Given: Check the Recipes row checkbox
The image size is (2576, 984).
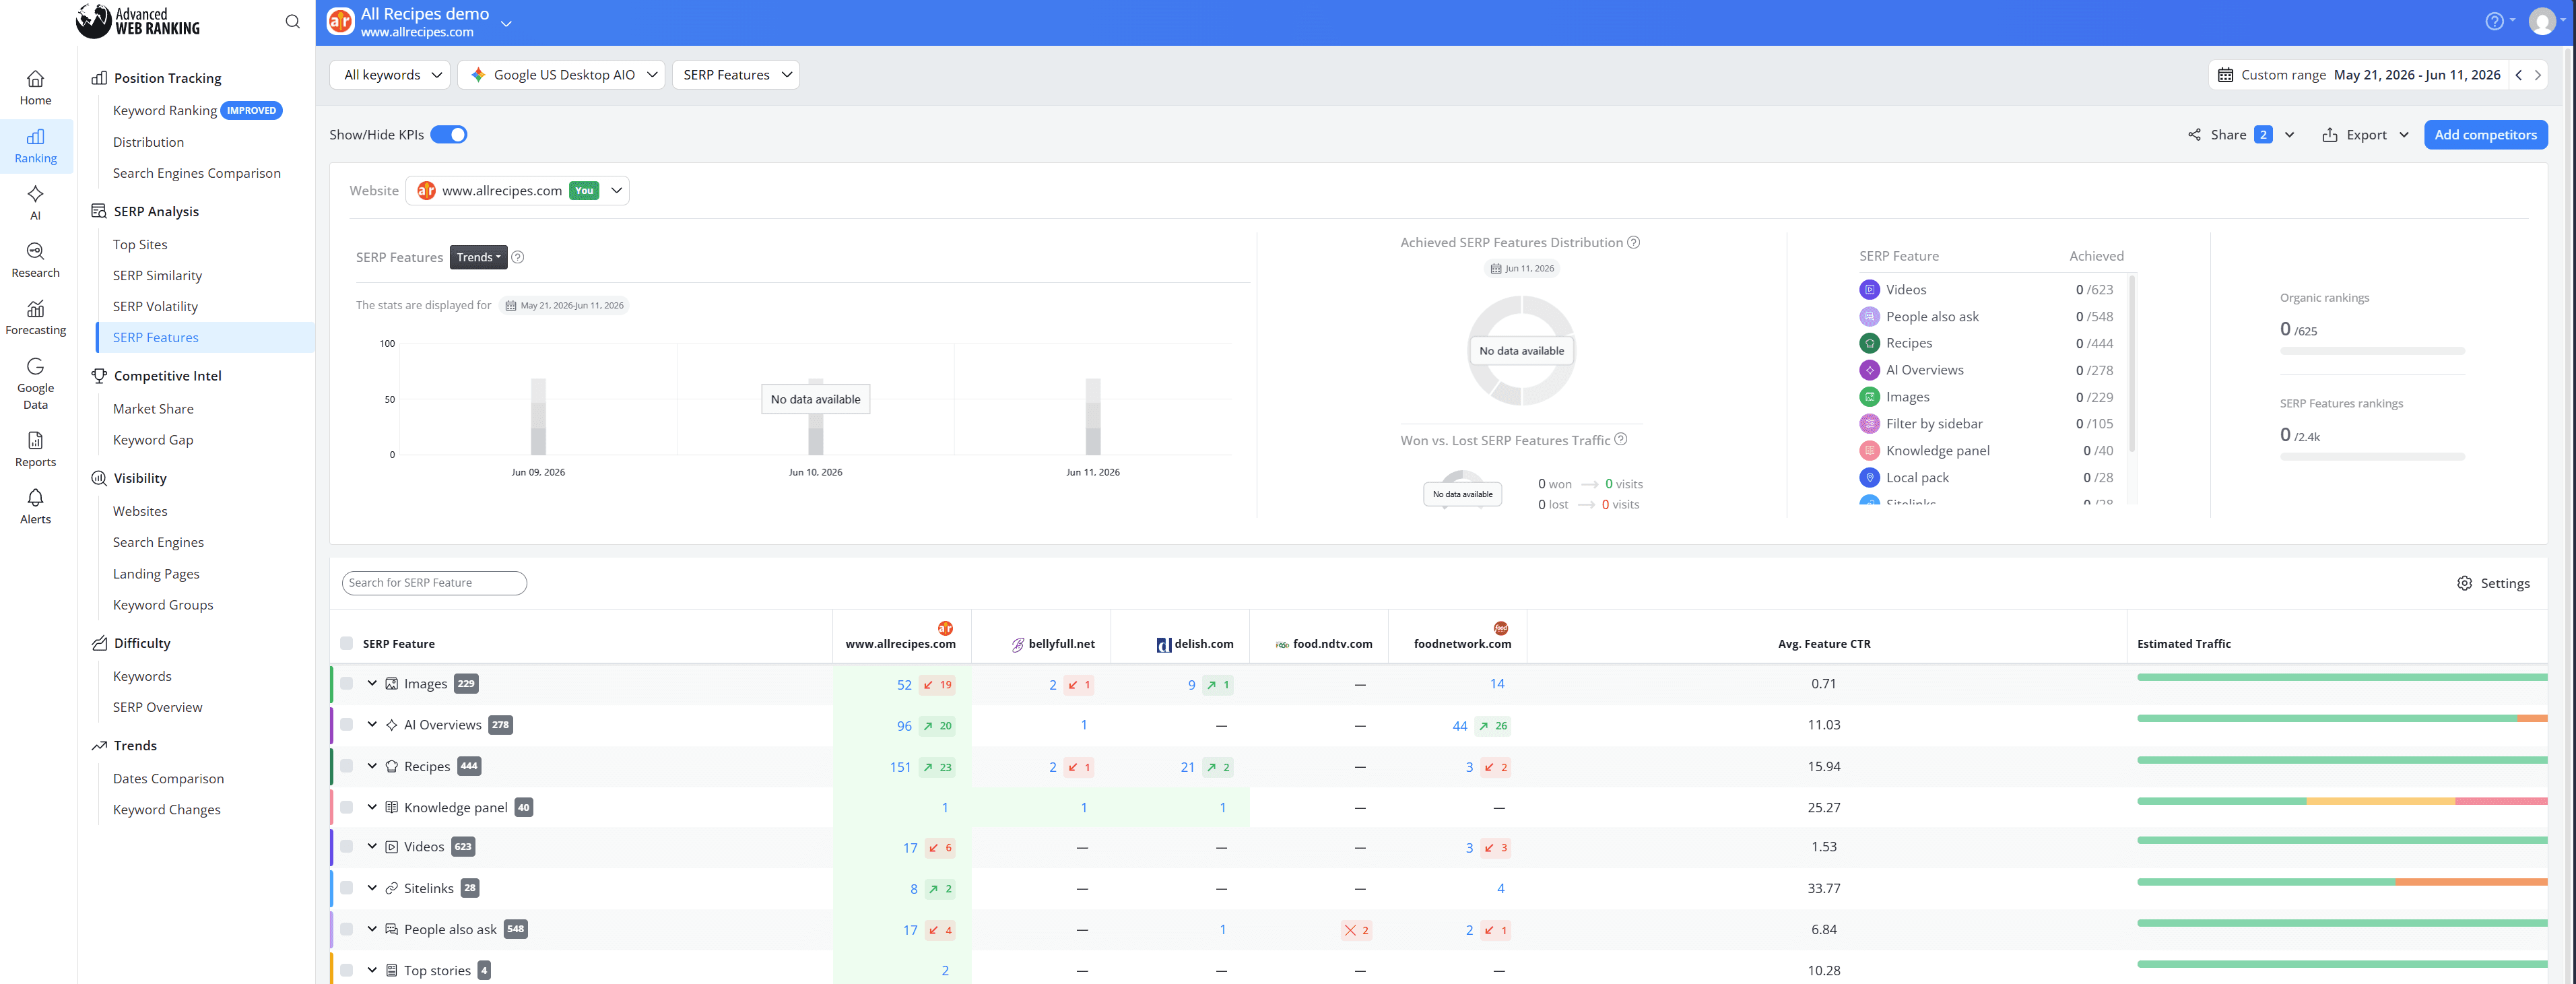Looking at the screenshot, I should tap(346, 765).
